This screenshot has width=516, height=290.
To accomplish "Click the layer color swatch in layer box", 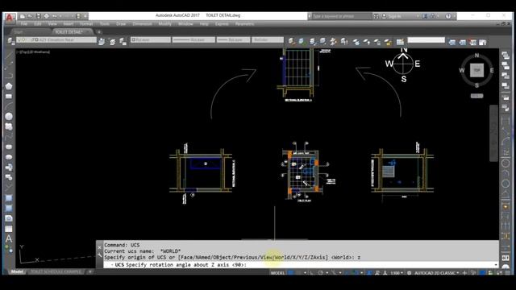I will [37, 39].
